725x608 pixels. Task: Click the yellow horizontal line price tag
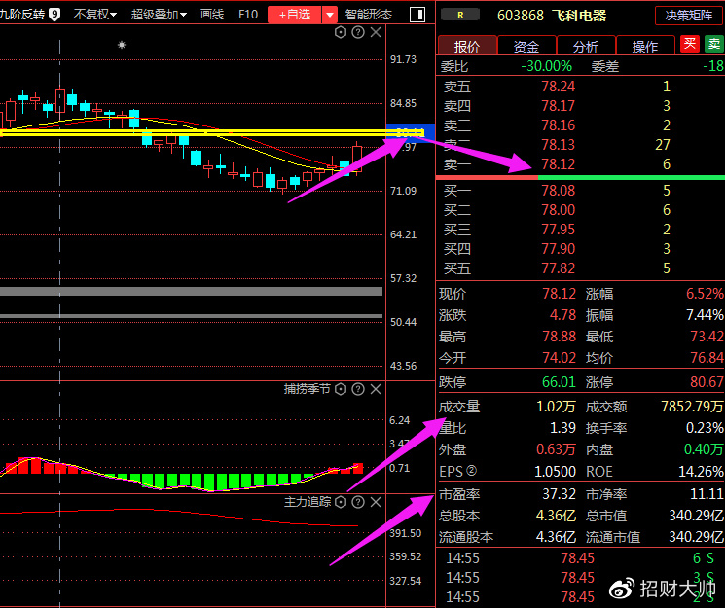coord(410,132)
